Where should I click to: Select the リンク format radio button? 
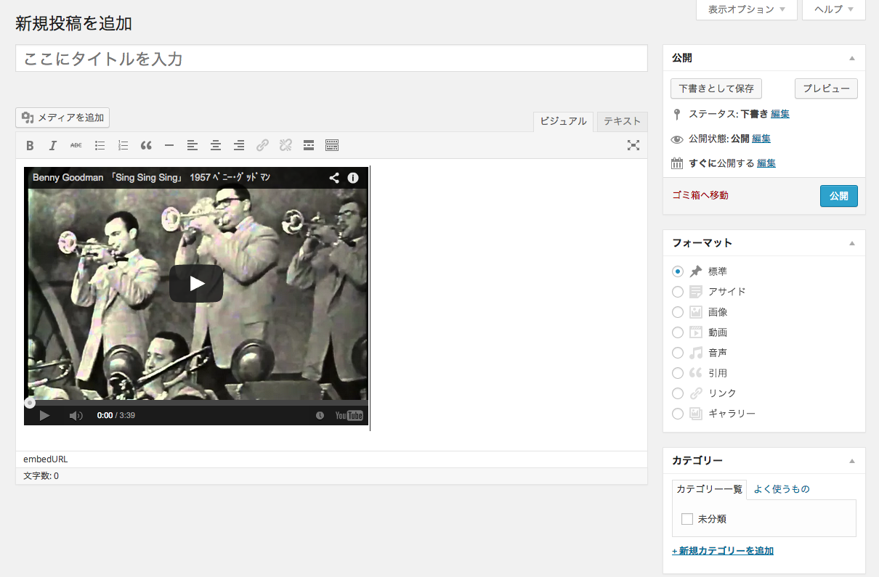pos(678,393)
